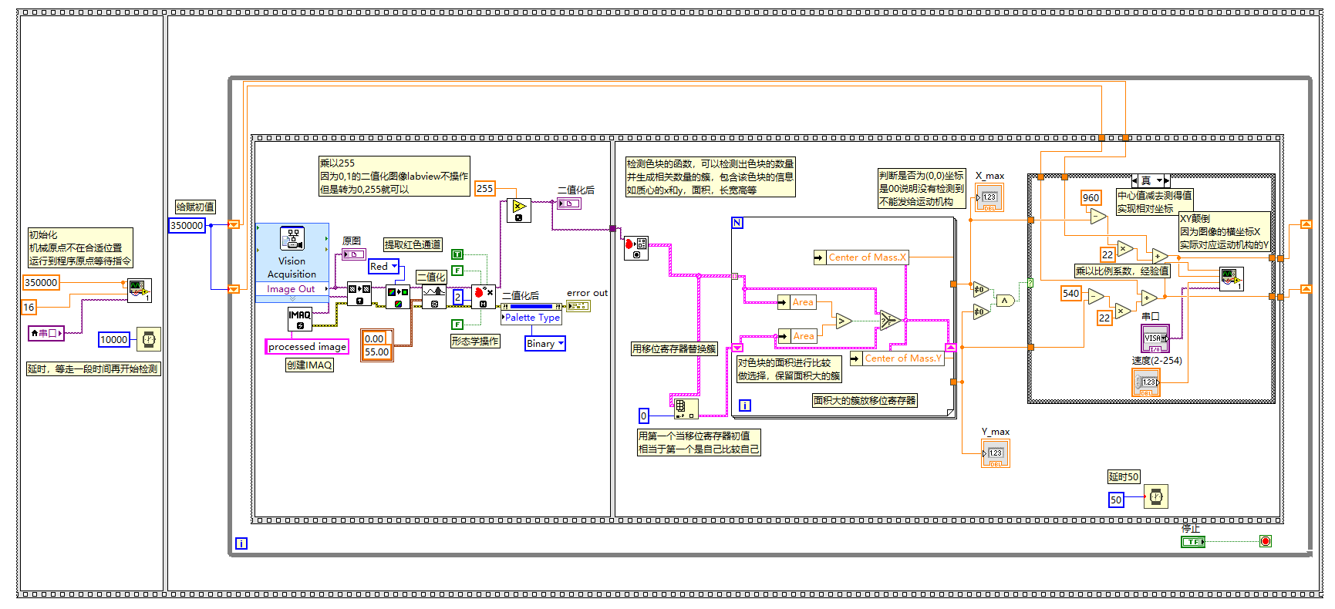Click the right shift register on the for loop

coord(950,348)
